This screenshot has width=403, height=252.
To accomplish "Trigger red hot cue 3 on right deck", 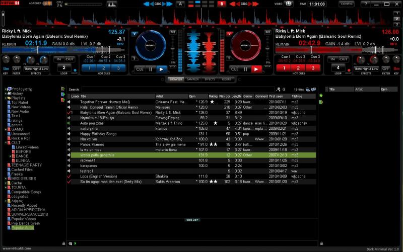I will pyautogui.click(x=313, y=68).
